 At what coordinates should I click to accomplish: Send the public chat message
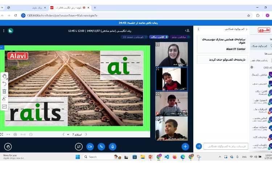[199, 146]
